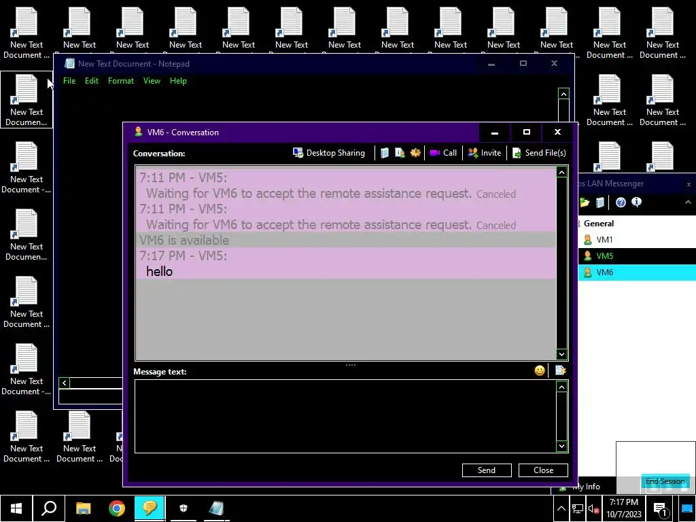Collapse the LAN Messenger toolbar chevron

pos(688,203)
